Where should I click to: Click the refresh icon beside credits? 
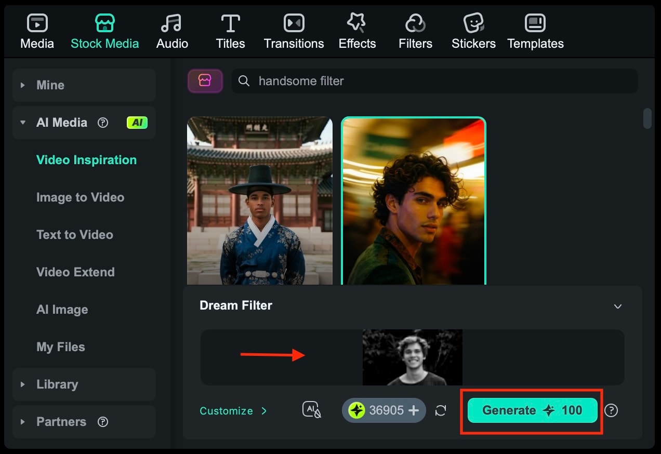coord(441,410)
